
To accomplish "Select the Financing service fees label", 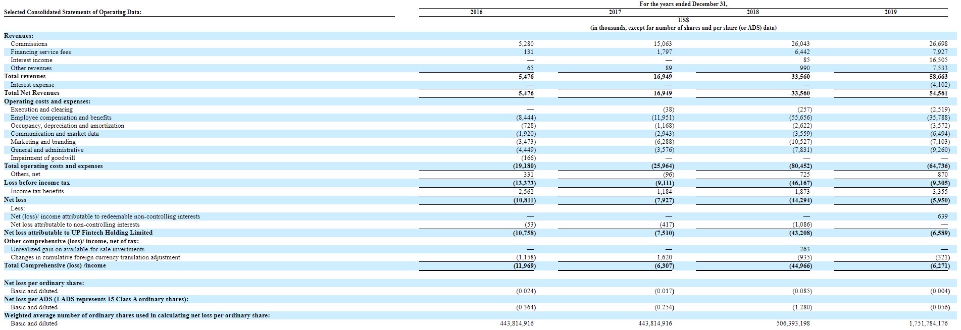I will (41, 52).
